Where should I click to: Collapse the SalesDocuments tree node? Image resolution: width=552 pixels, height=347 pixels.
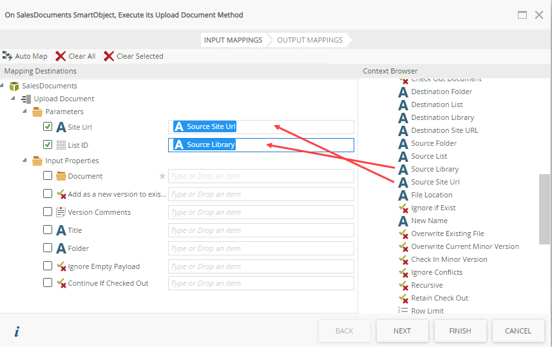click(x=3, y=86)
